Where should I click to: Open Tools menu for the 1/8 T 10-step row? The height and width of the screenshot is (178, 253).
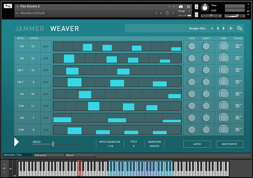point(238,70)
